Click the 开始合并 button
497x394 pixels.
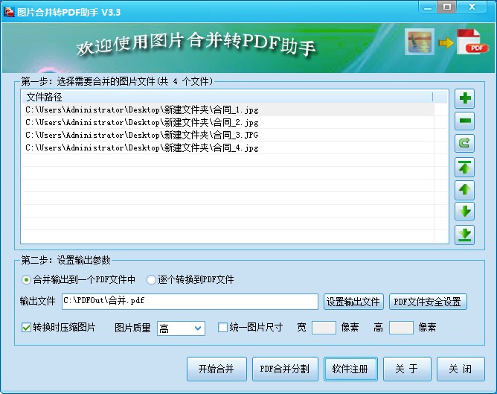click(x=216, y=369)
